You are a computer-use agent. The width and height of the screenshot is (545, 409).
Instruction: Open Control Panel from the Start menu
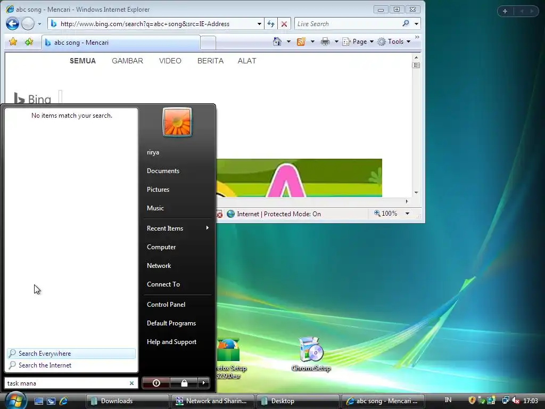pos(166,304)
